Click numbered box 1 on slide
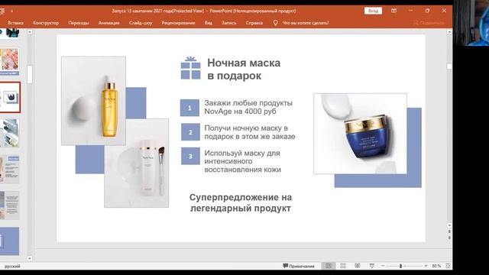This screenshot has height=275, width=489. point(189,108)
